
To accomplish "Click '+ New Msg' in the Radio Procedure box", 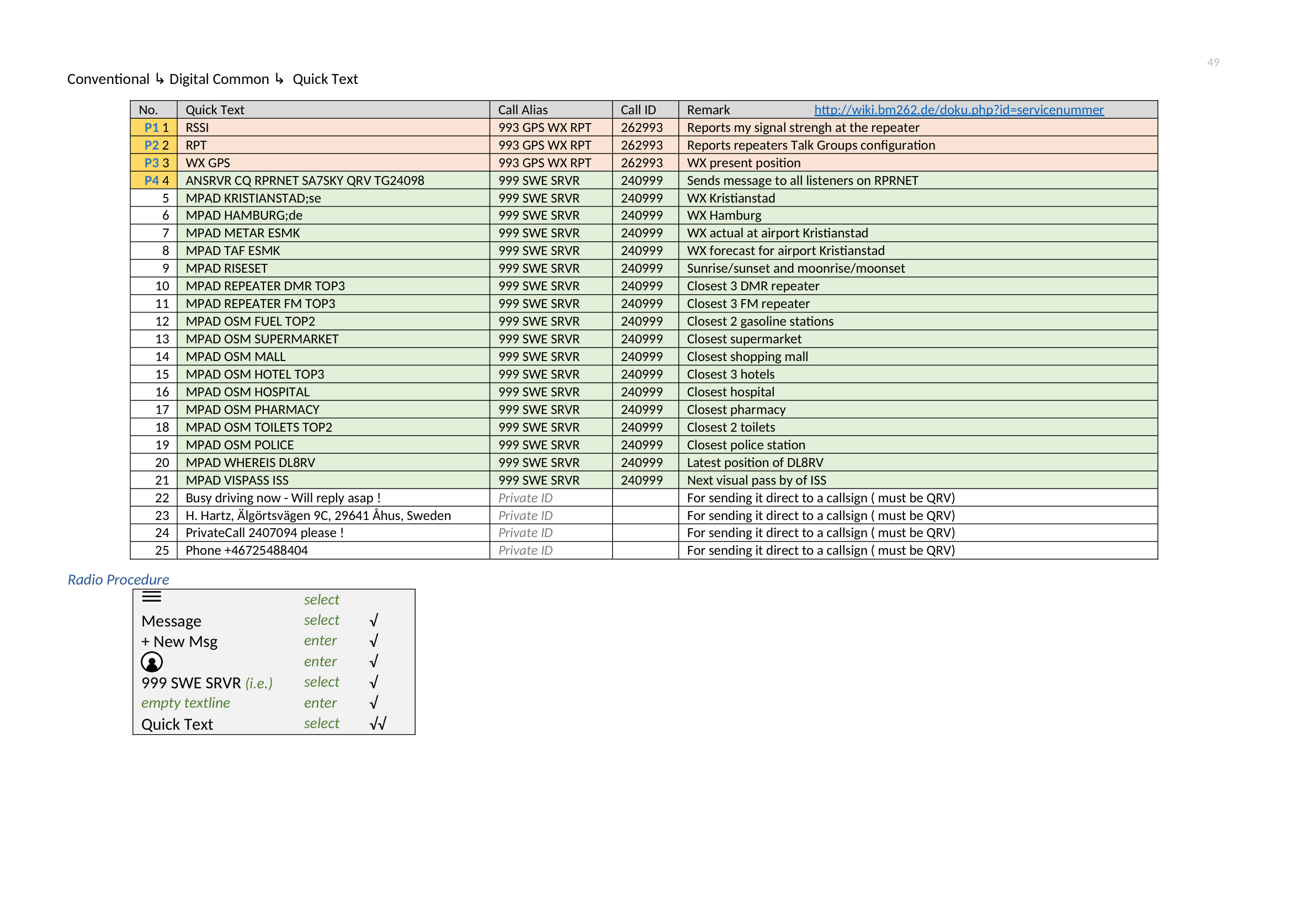I will [179, 641].
